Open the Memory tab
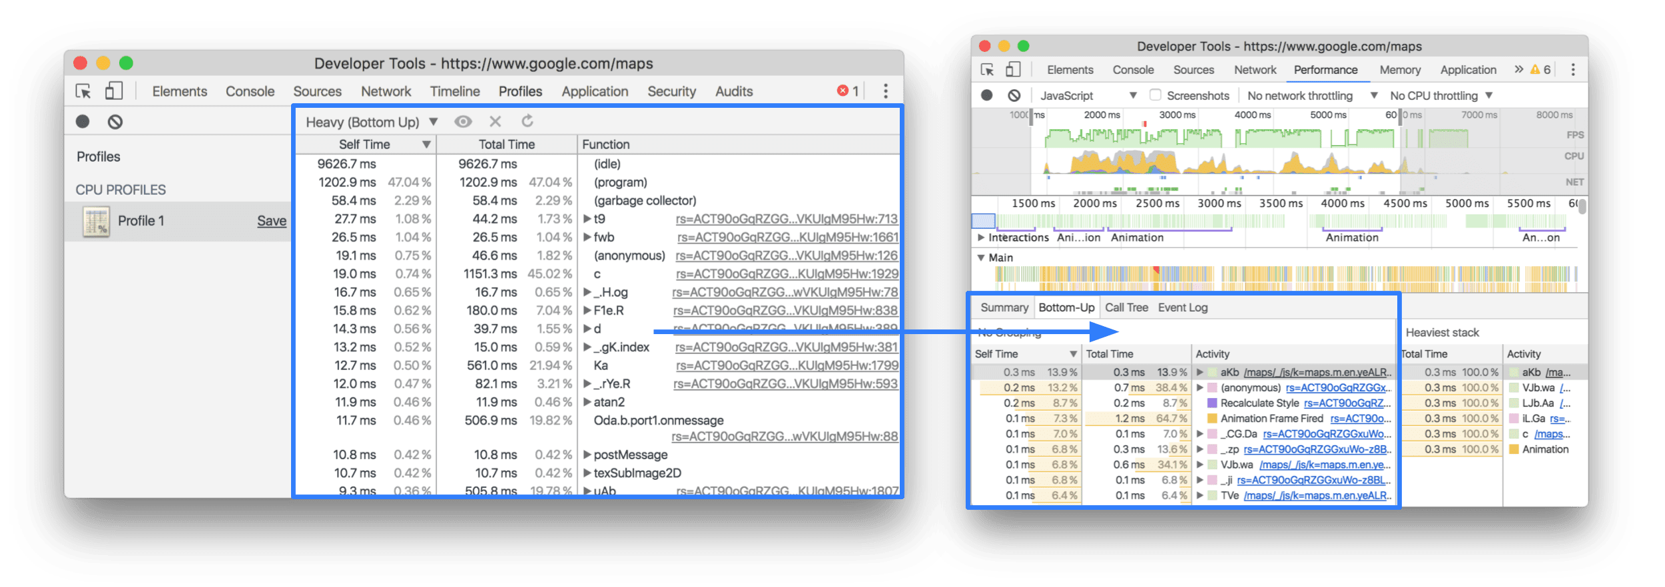This screenshot has width=1665, height=587. click(1400, 70)
